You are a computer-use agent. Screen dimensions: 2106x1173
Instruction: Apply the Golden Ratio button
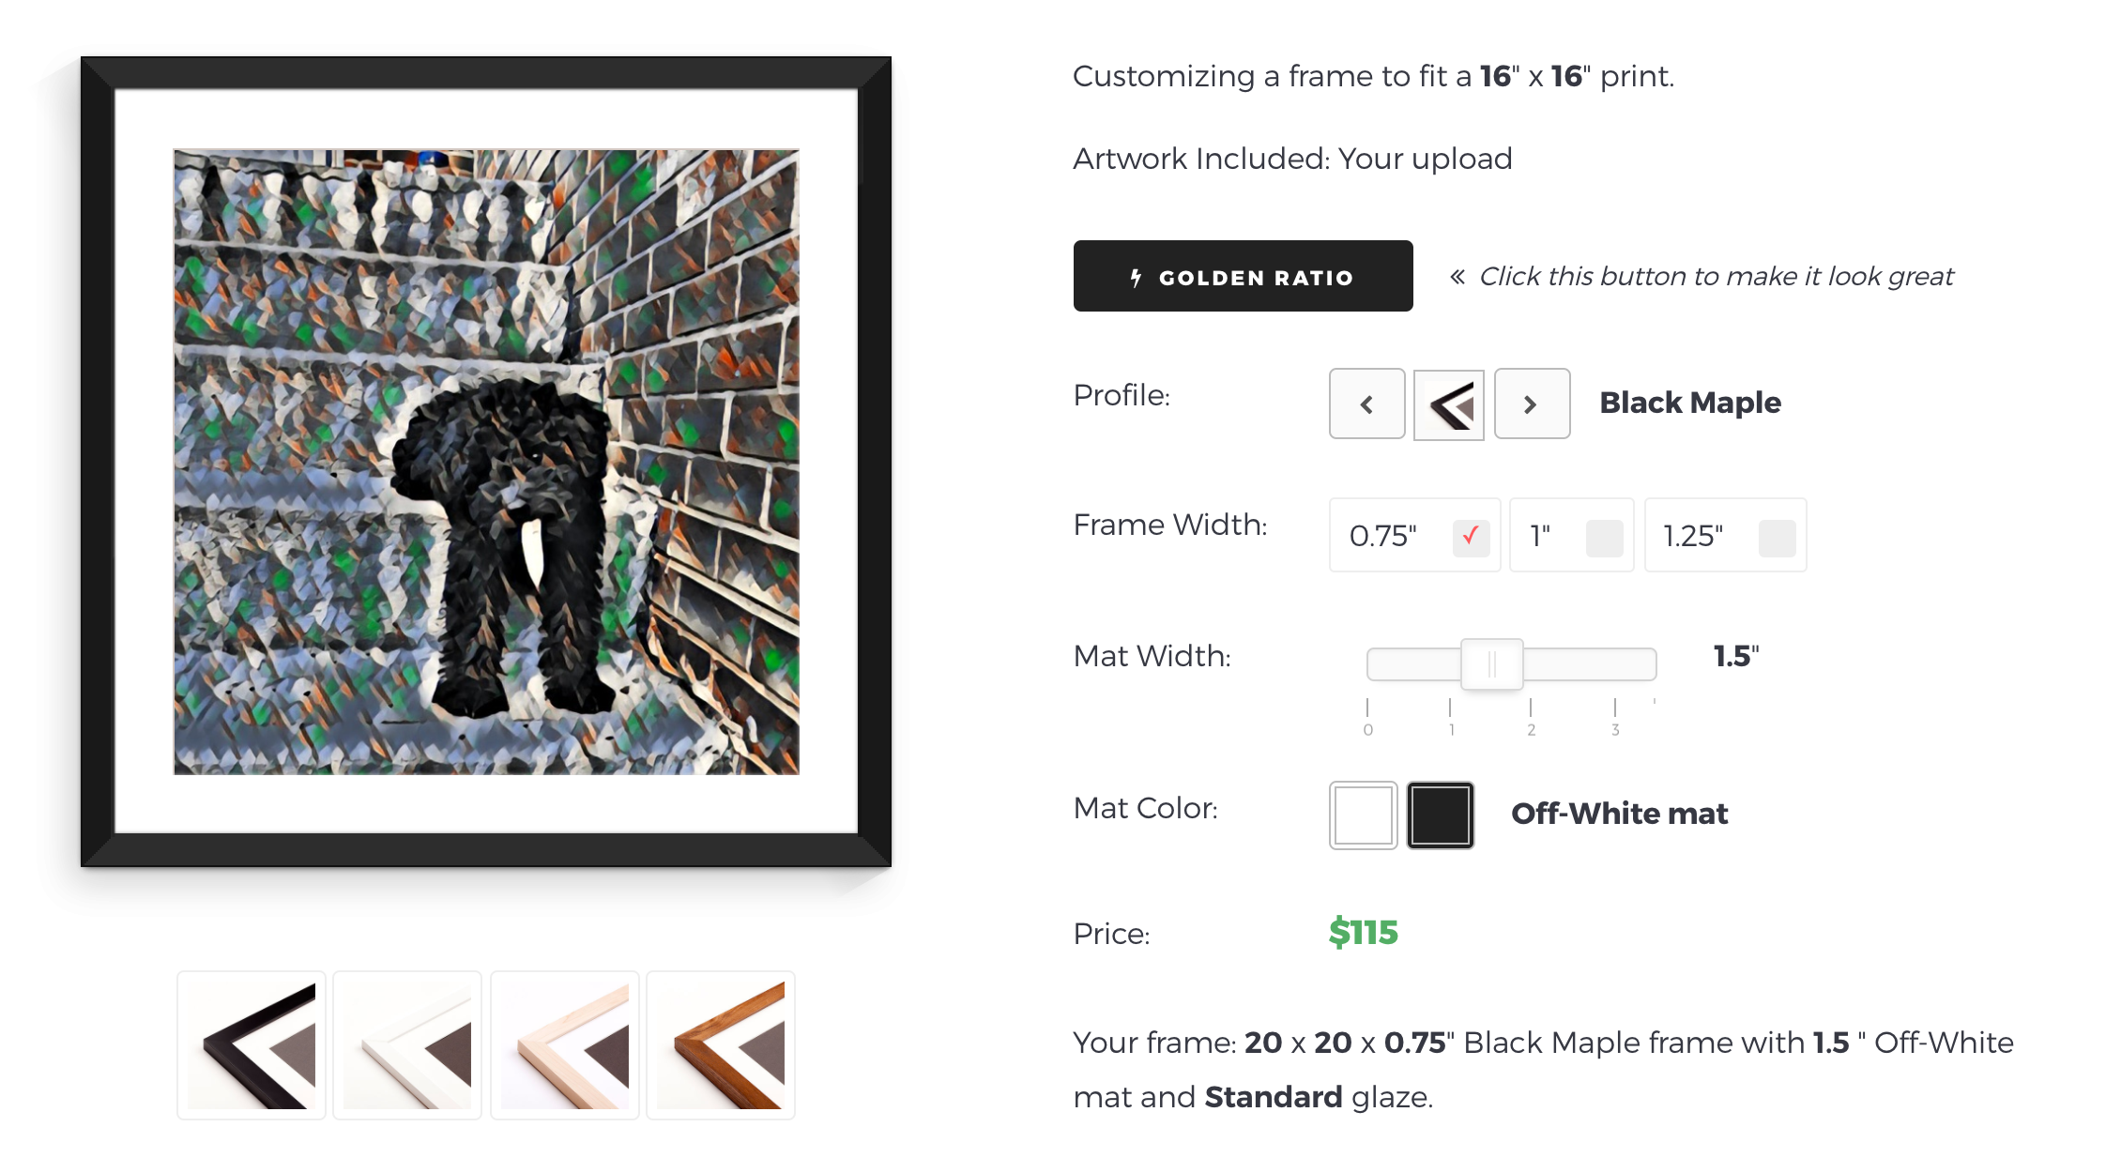1243,276
